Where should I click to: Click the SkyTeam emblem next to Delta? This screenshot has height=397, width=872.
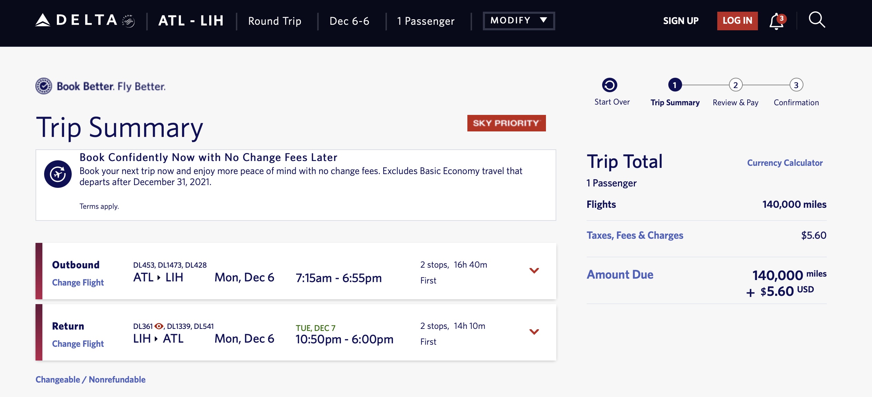point(128,21)
